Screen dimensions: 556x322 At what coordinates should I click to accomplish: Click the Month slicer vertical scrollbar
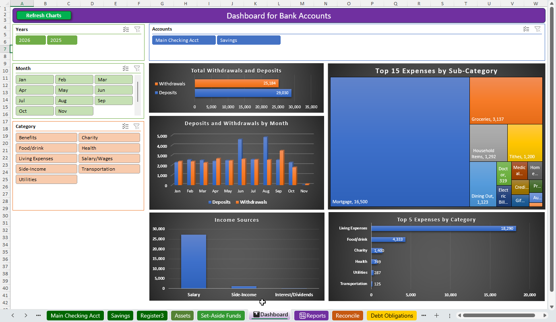[x=138, y=92]
